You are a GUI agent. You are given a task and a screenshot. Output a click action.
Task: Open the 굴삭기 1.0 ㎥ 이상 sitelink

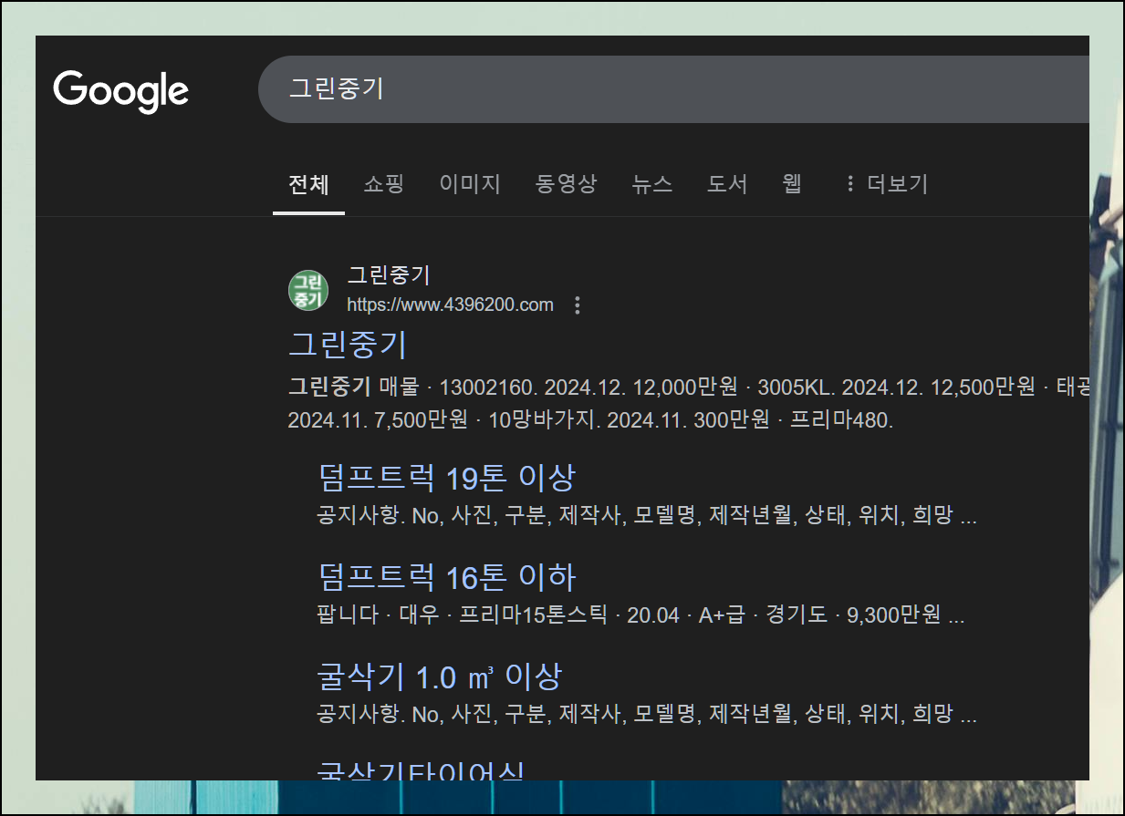pos(440,677)
